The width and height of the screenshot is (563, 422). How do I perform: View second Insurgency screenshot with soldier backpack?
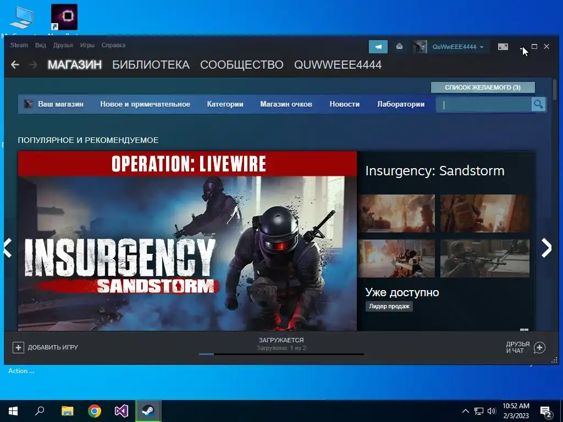(485, 214)
